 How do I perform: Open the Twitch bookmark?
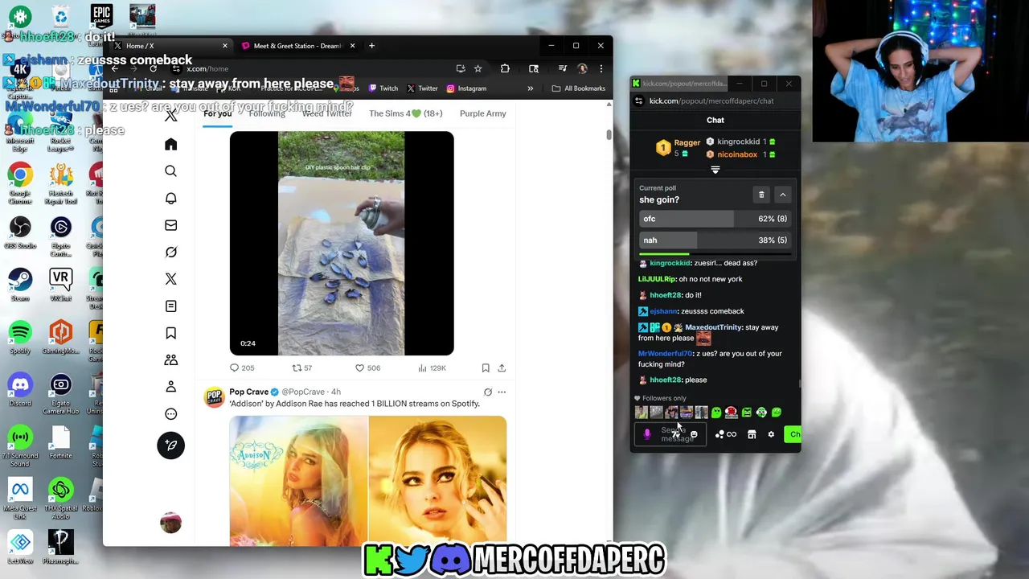pyautogui.click(x=383, y=88)
